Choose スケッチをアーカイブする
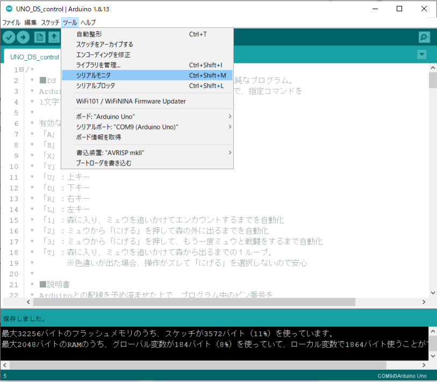Image resolution: width=437 pixels, height=382 pixels. (147, 44)
